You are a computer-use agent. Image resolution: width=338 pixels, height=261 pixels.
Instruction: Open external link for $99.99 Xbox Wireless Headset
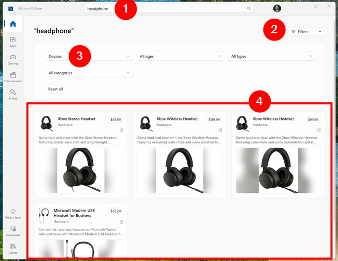(x=319, y=130)
